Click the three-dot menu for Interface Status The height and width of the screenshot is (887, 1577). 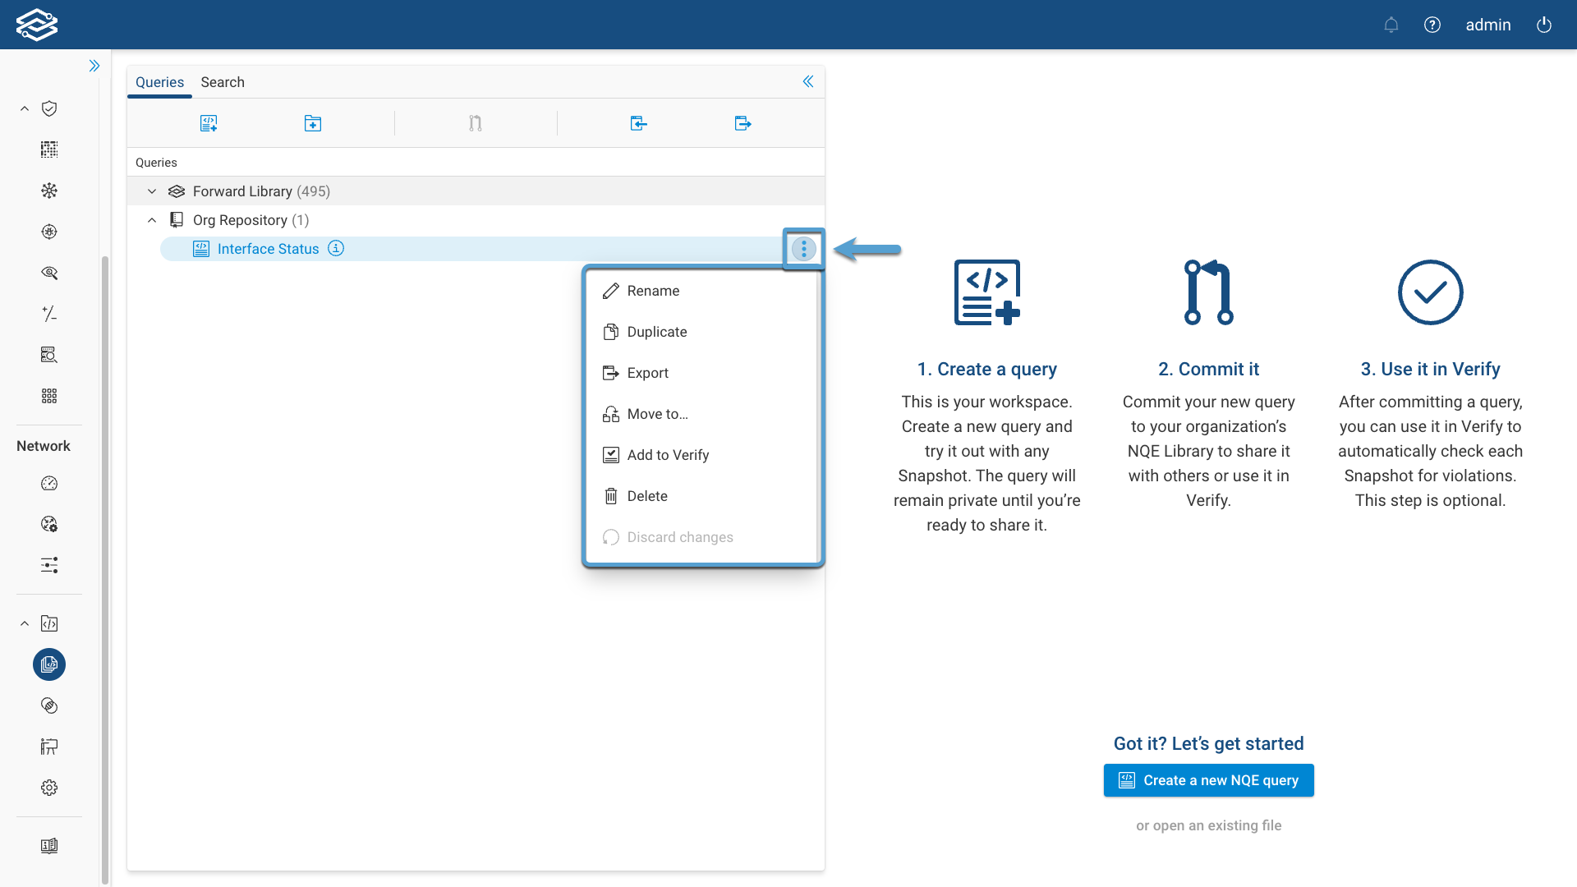point(804,249)
